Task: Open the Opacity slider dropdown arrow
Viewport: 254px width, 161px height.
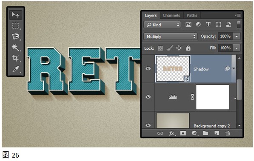Action: (237, 37)
